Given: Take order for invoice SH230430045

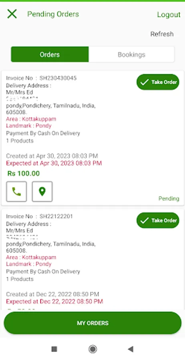Looking at the screenshot, I should coord(158,82).
